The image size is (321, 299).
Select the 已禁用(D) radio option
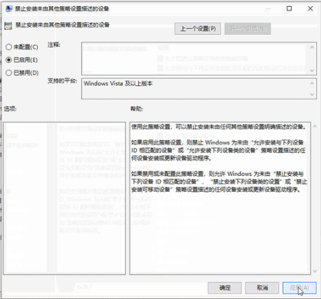22,73
